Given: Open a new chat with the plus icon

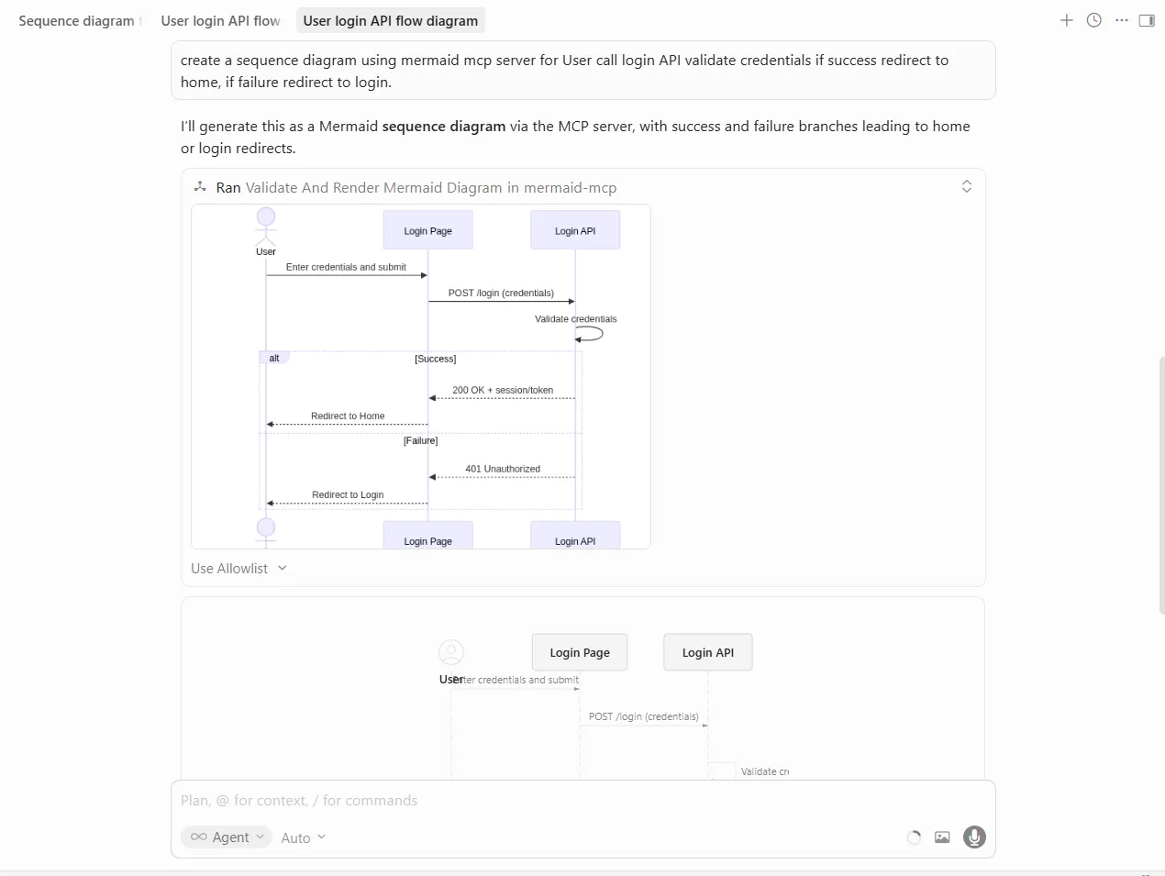Looking at the screenshot, I should (x=1066, y=19).
